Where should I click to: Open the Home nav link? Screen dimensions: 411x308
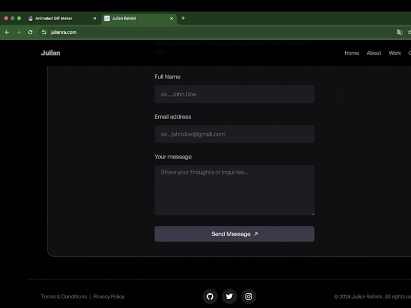tap(352, 53)
